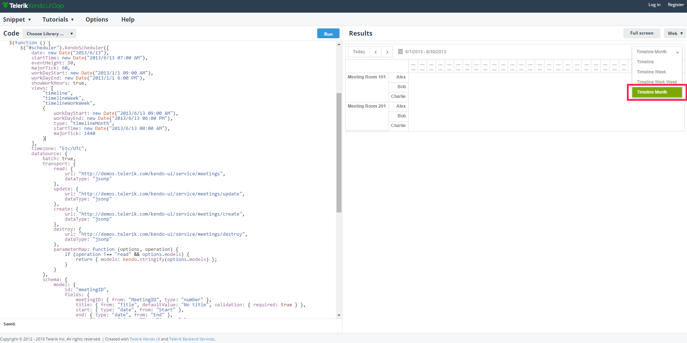The image size is (687, 343).
Task: Jump to Today in the scheduler
Action: pyautogui.click(x=359, y=52)
